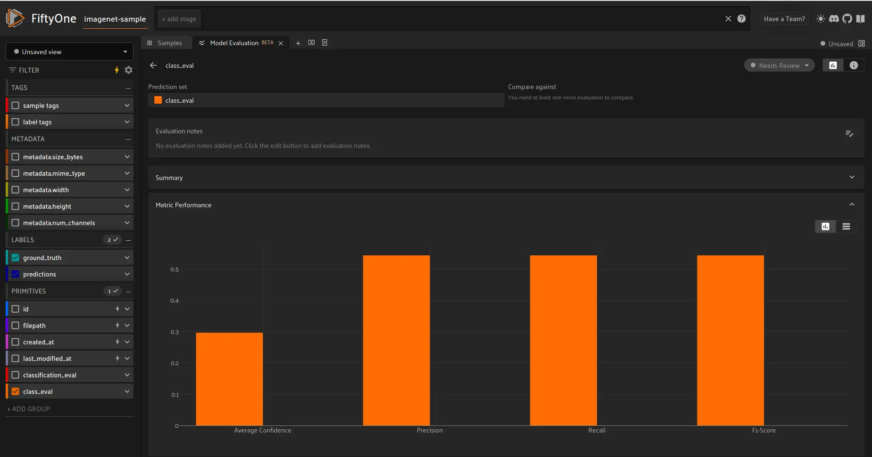Edit evaluation notes pencil icon
872x457 pixels.
849,134
